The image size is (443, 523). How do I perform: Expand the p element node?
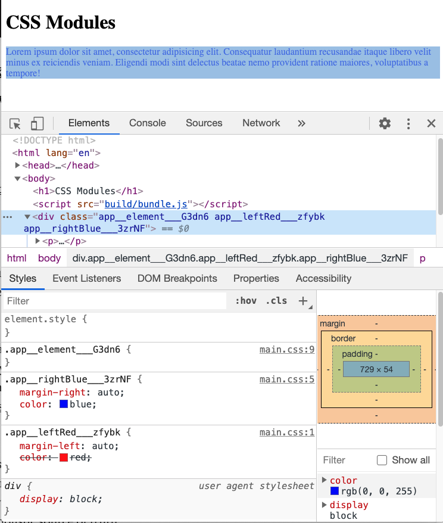click(x=38, y=241)
